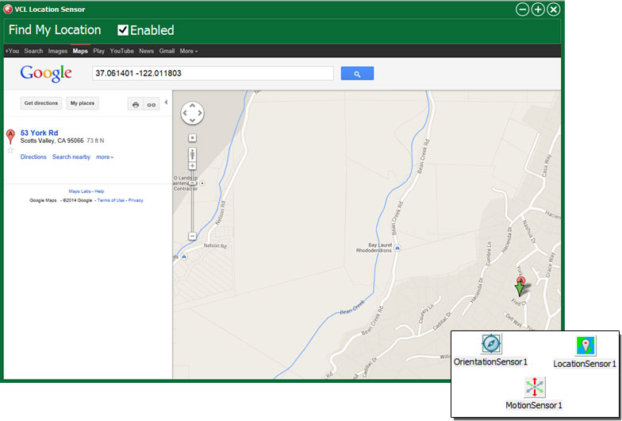Open My places
The image size is (622, 421).
click(83, 103)
